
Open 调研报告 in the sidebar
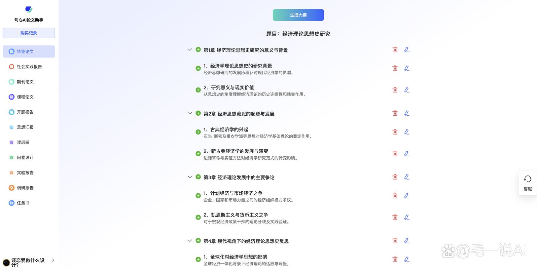coord(29,188)
